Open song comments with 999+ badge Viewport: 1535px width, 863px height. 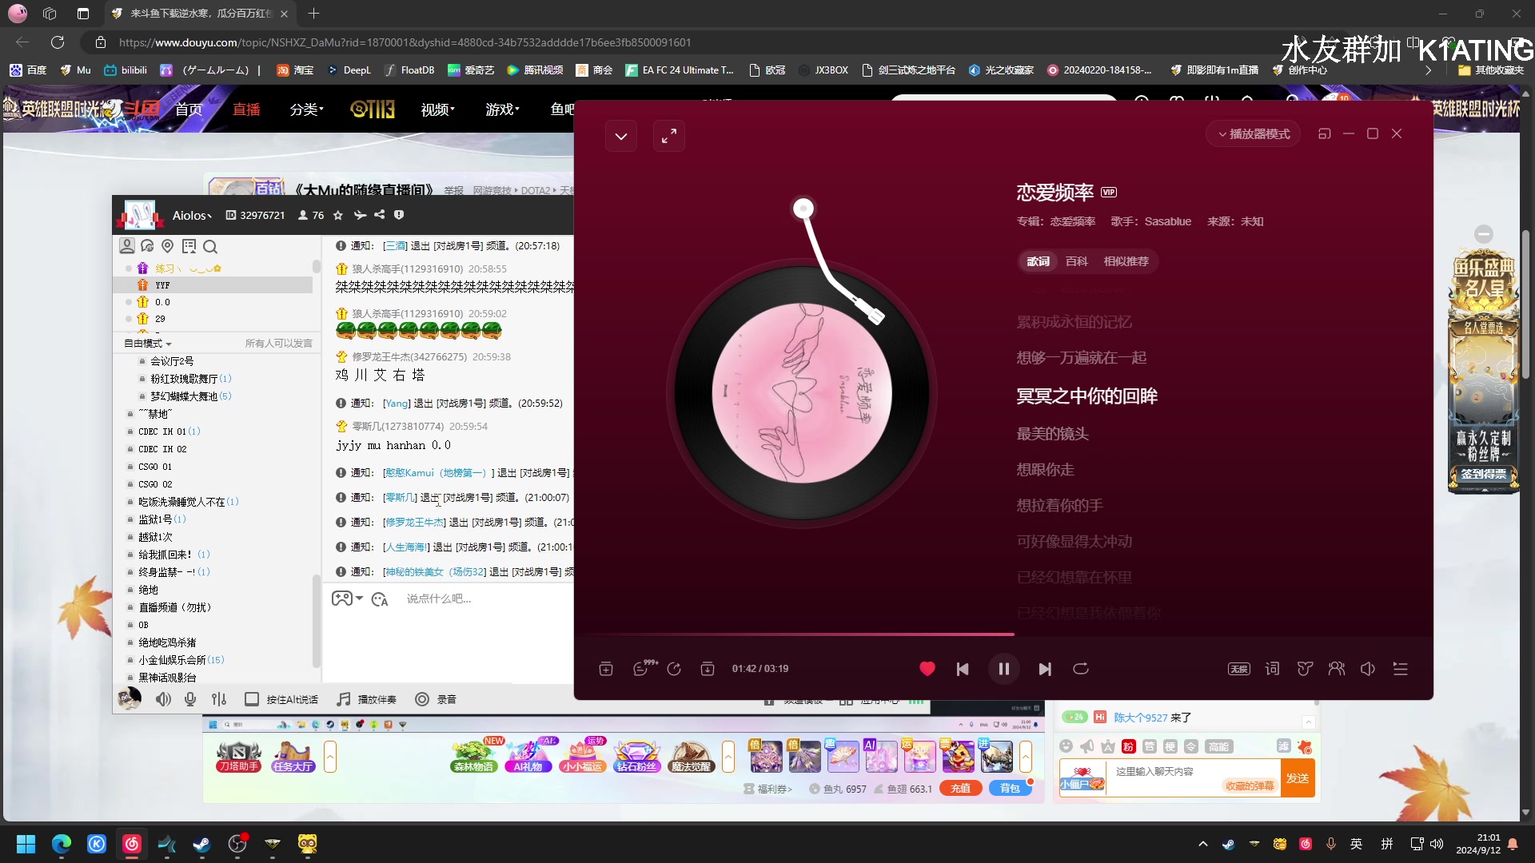click(x=644, y=668)
